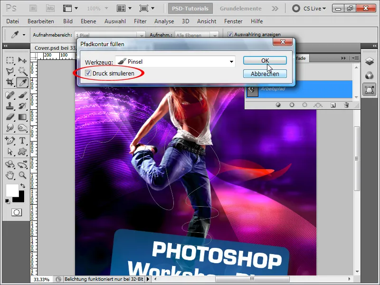Open the Filter menu
380x285 pixels.
click(140, 21)
